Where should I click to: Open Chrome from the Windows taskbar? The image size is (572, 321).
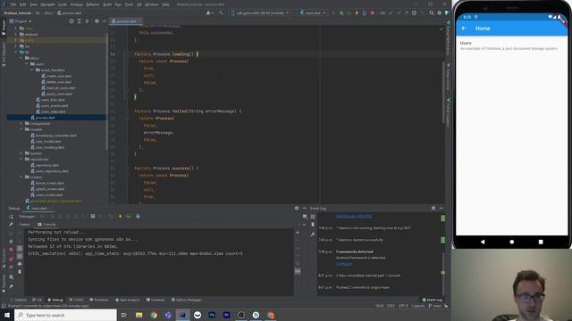pos(154,315)
